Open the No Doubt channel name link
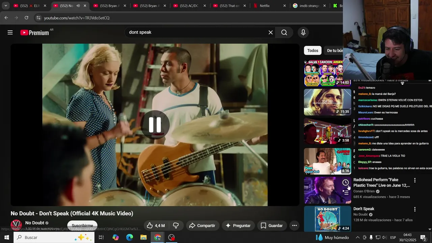Image resolution: width=432 pixels, height=243 pixels. point(35,223)
